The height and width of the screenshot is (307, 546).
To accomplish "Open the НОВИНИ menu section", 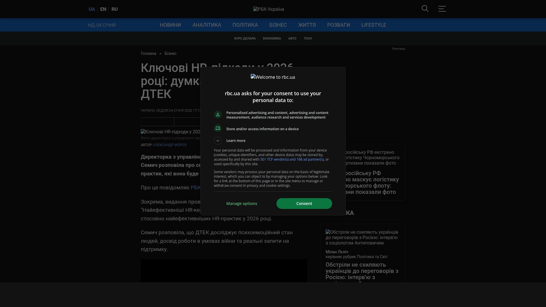I will click(170, 25).
